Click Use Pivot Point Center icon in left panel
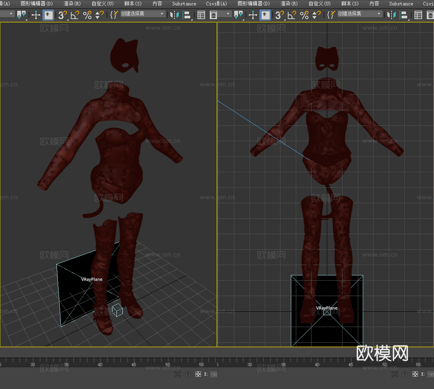This screenshot has width=434, height=389. [21, 15]
